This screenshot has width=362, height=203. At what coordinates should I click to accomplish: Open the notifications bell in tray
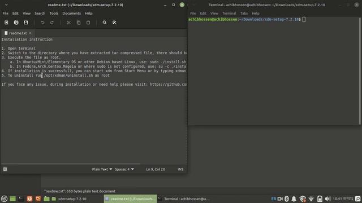coord(294,198)
